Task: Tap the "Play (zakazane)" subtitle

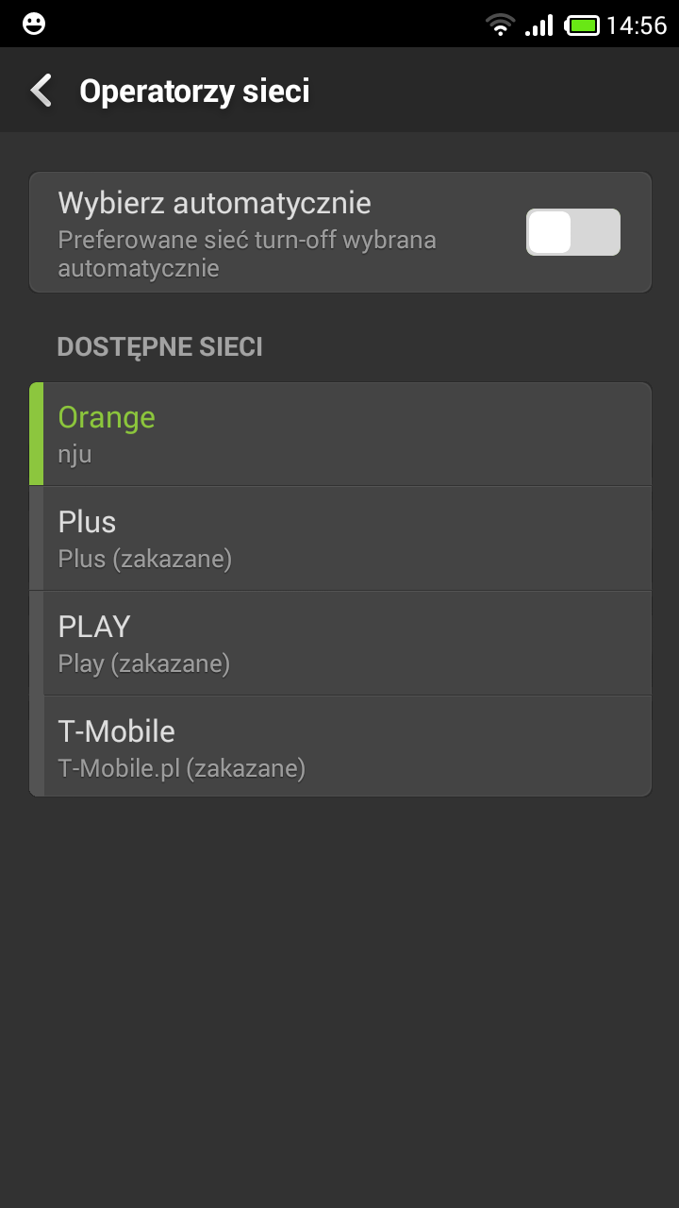Action: point(143,663)
